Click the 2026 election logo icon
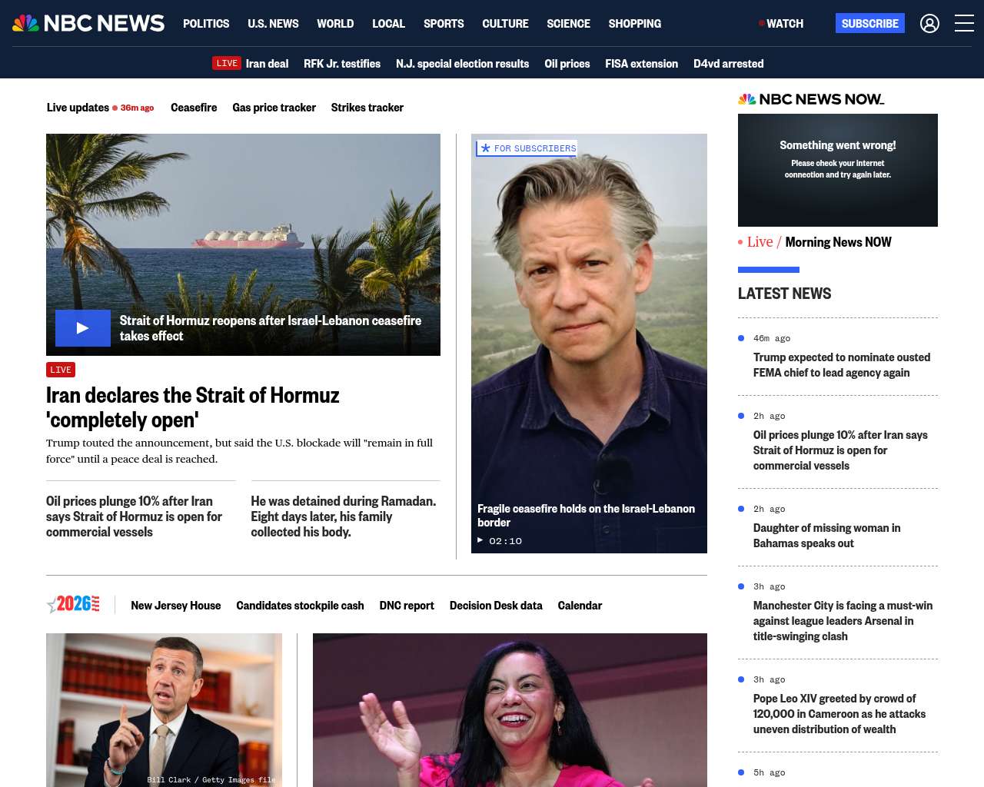This screenshot has width=984, height=787. coord(74,605)
